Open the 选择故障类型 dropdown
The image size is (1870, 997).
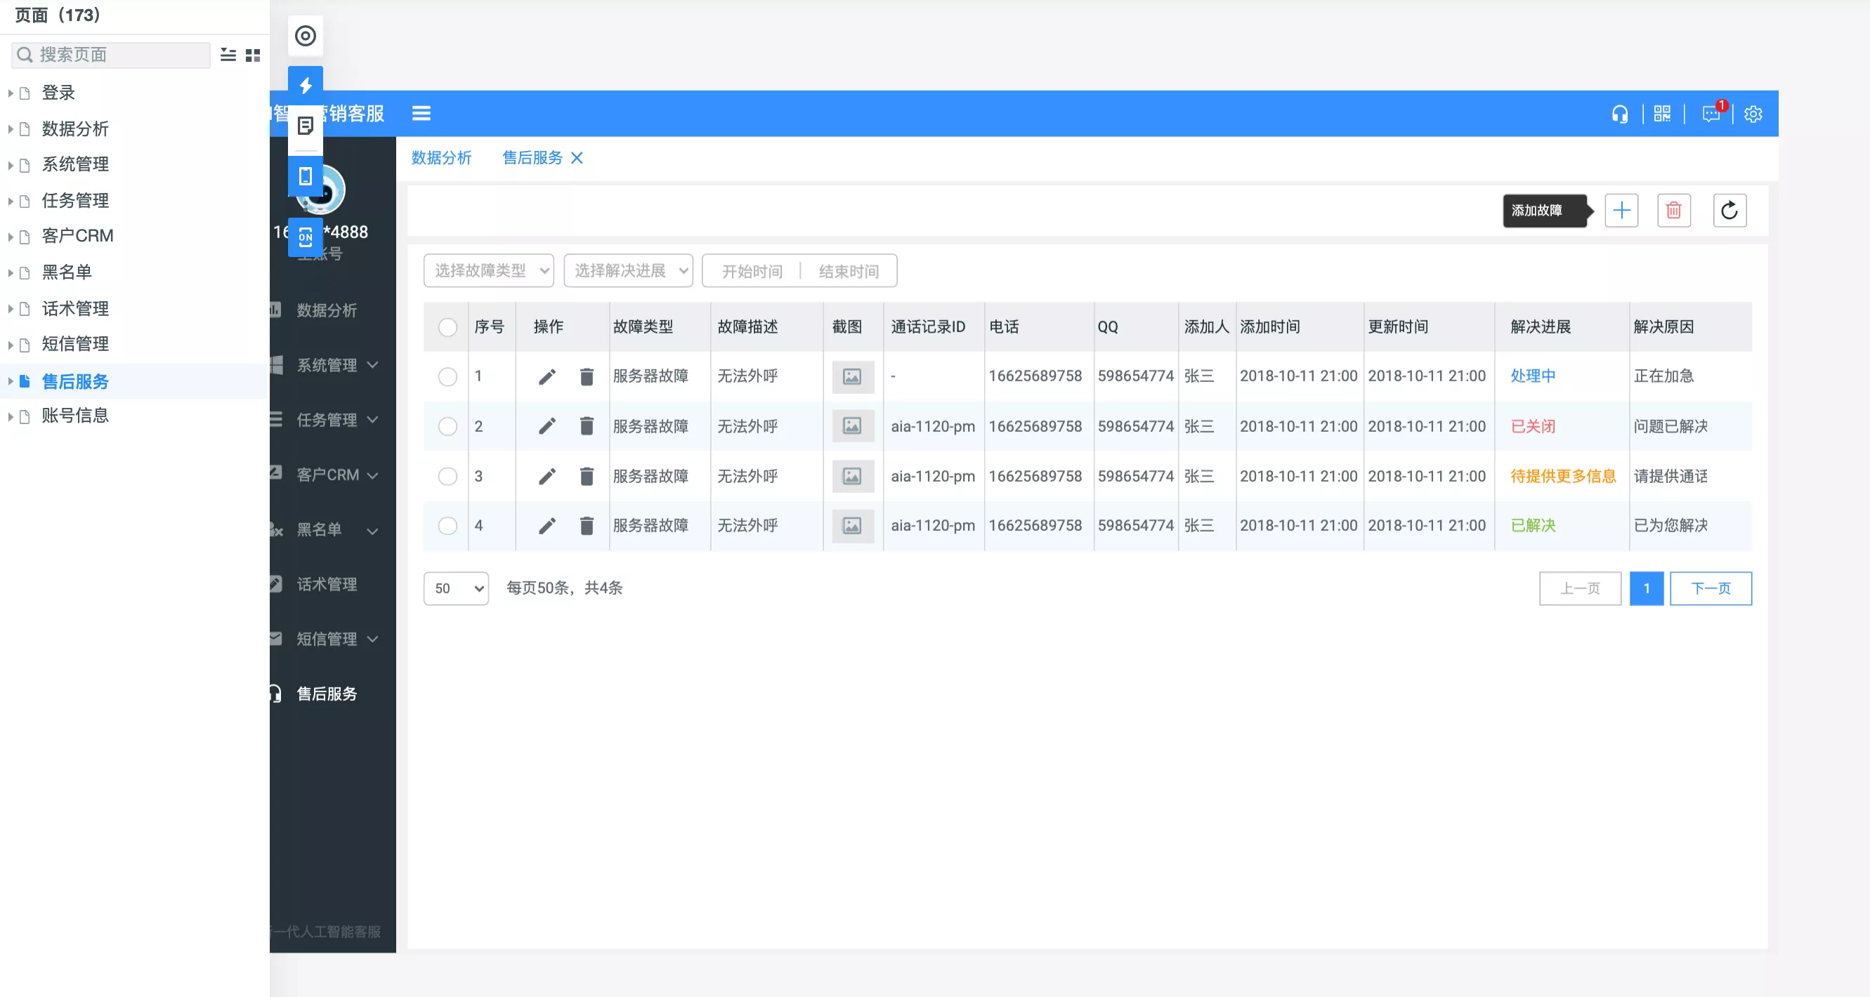pos(488,270)
